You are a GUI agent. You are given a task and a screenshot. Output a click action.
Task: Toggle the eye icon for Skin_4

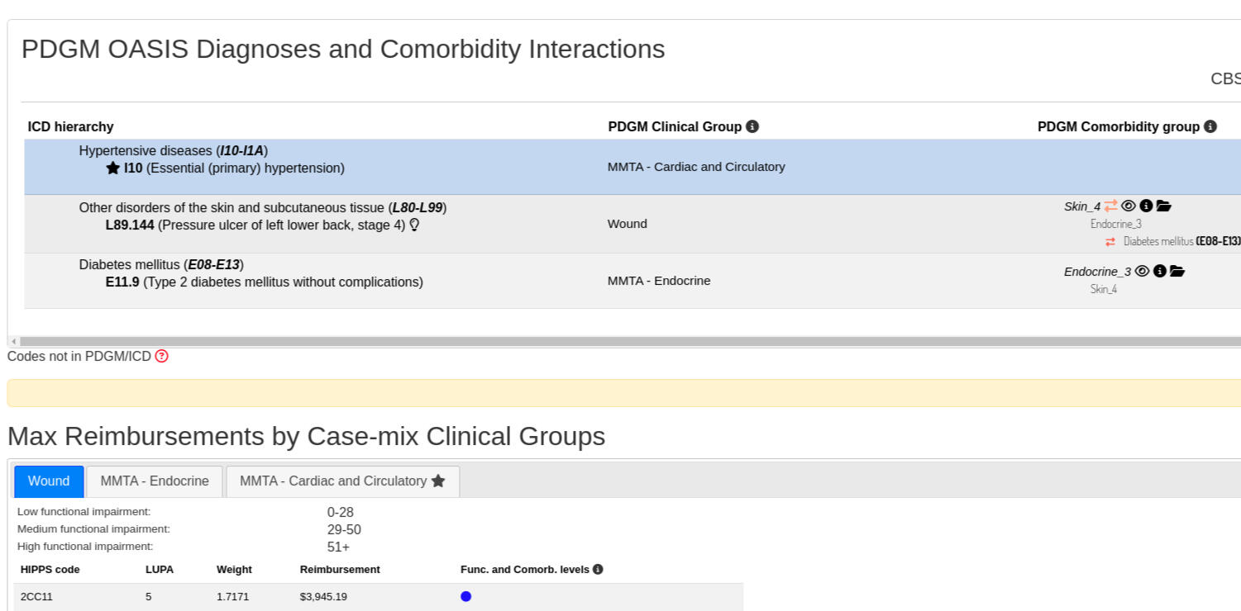1128,206
